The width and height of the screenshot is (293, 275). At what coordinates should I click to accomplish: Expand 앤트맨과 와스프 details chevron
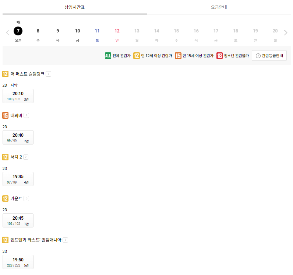click(x=65, y=240)
